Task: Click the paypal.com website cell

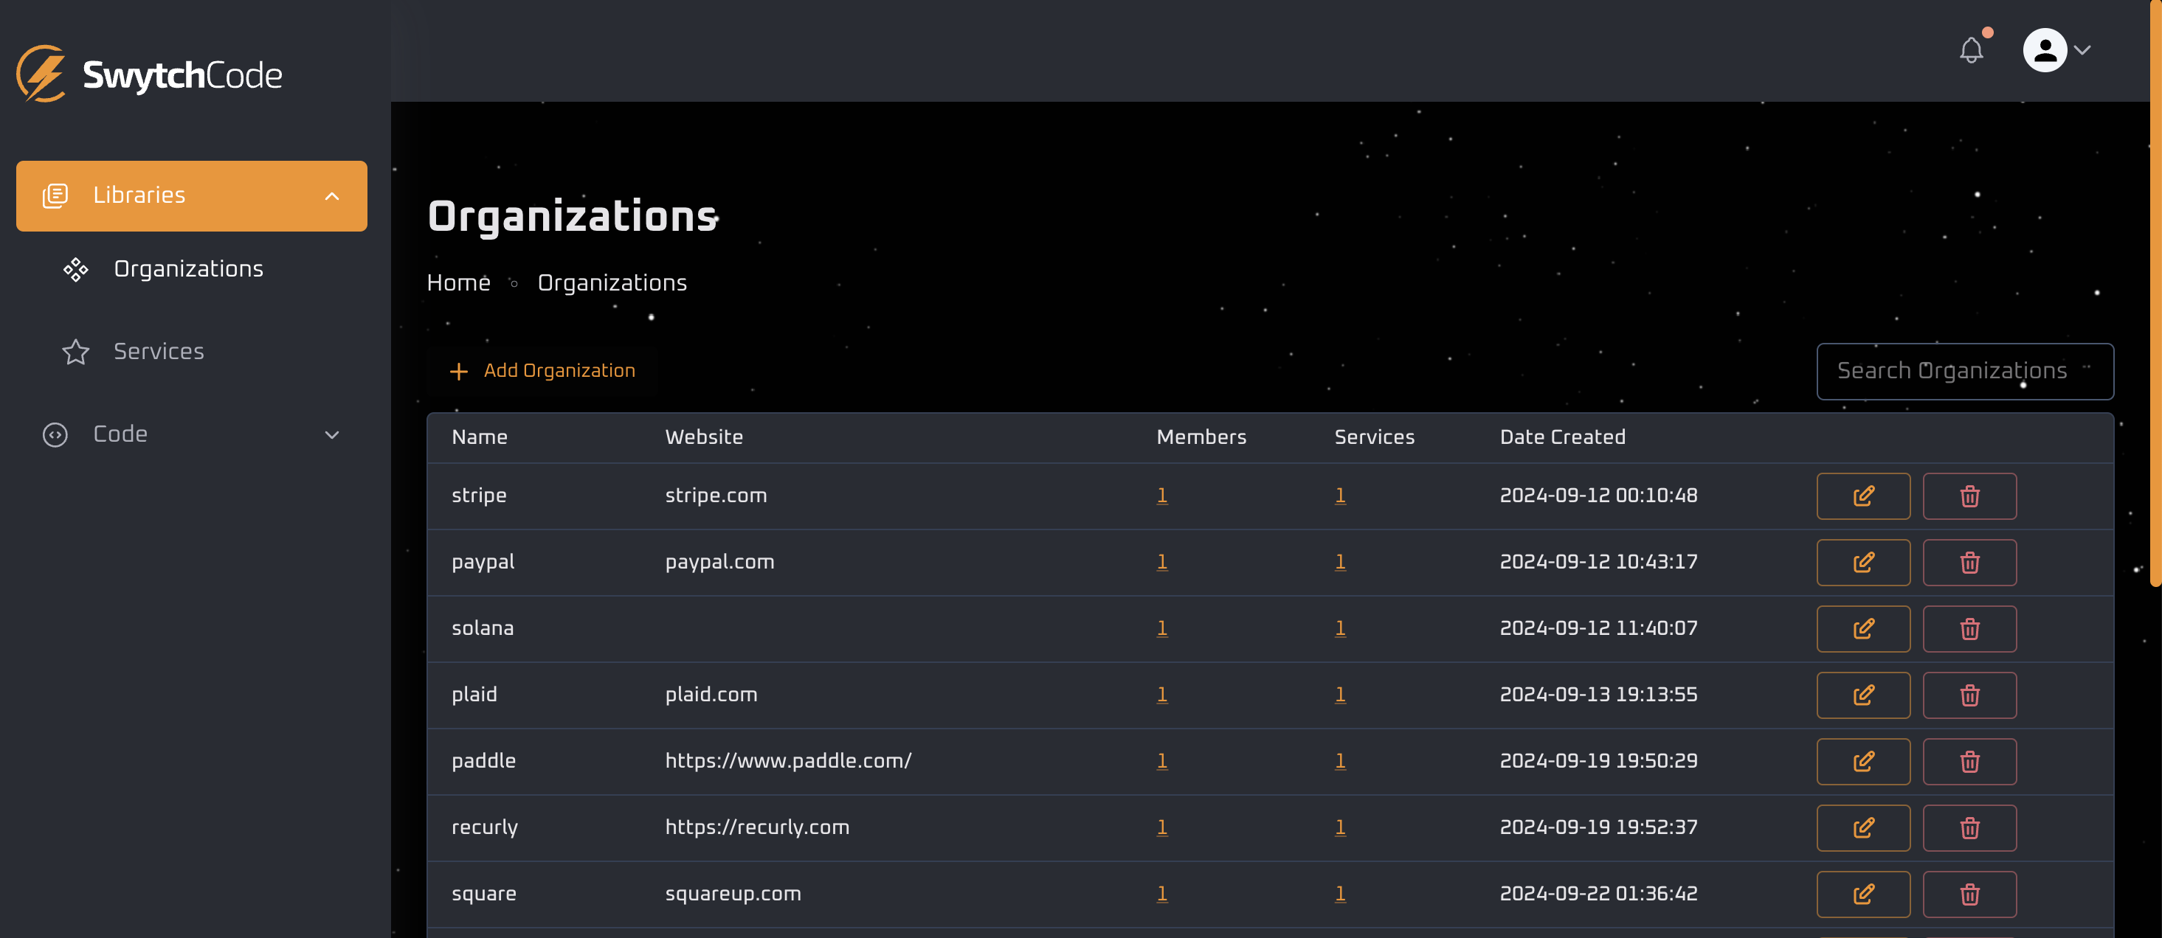Action: pos(719,561)
